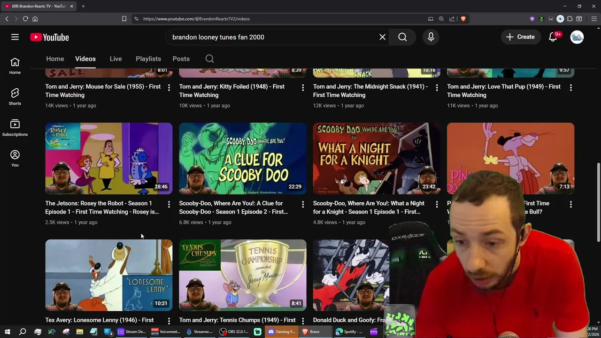Open Kitty Foiled (1948) video title
The height and width of the screenshot is (338, 601).
coord(231,91)
